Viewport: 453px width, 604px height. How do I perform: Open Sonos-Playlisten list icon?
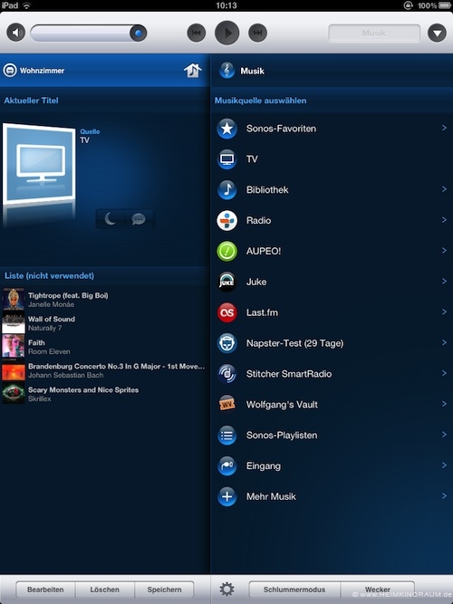[x=226, y=436]
